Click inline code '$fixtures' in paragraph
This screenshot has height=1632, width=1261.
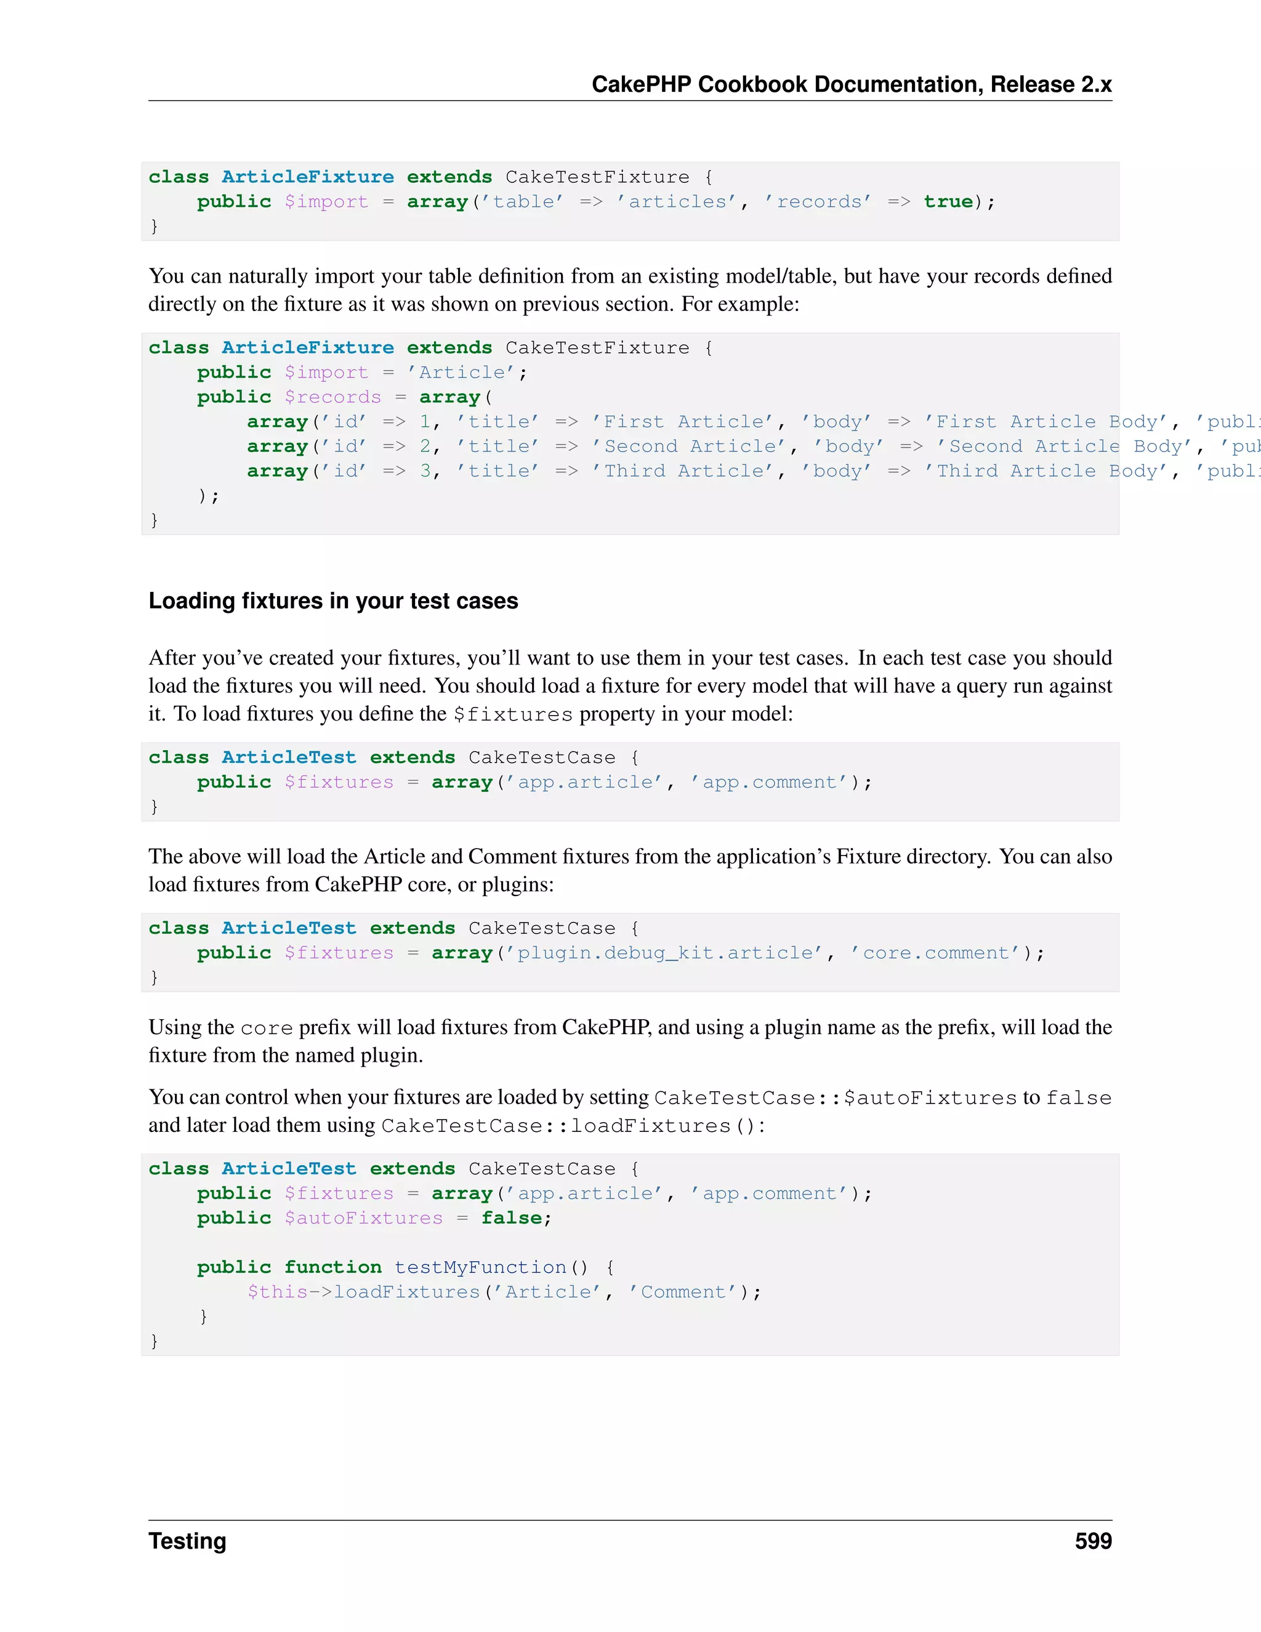(514, 714)
